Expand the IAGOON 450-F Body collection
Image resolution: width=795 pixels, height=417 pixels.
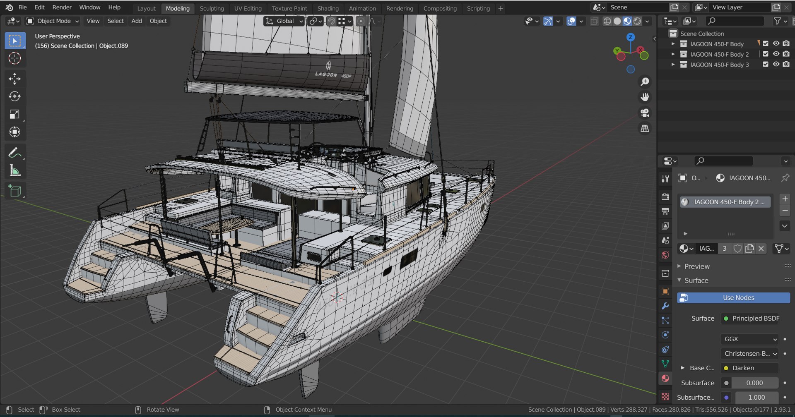point(673,43)
